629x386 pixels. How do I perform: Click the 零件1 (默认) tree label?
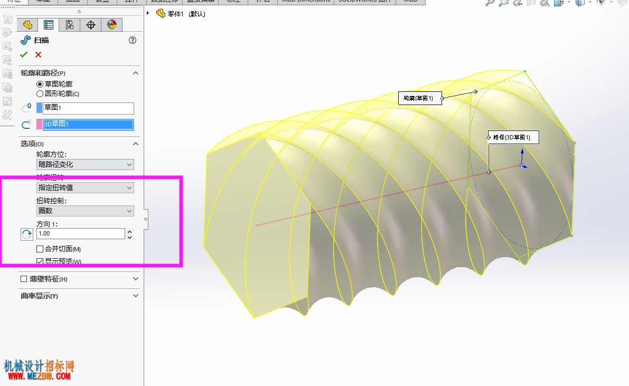click(x=186, y=14)
